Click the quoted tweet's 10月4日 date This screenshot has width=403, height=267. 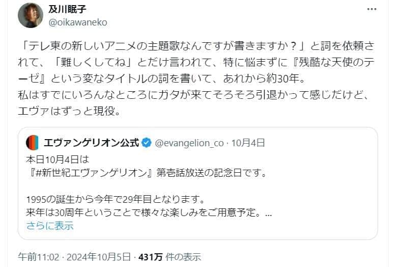(248, 143)
